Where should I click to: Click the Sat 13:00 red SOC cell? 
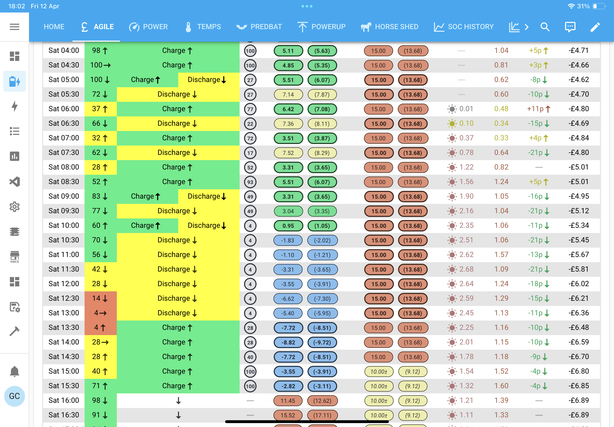tap(100, 313)
